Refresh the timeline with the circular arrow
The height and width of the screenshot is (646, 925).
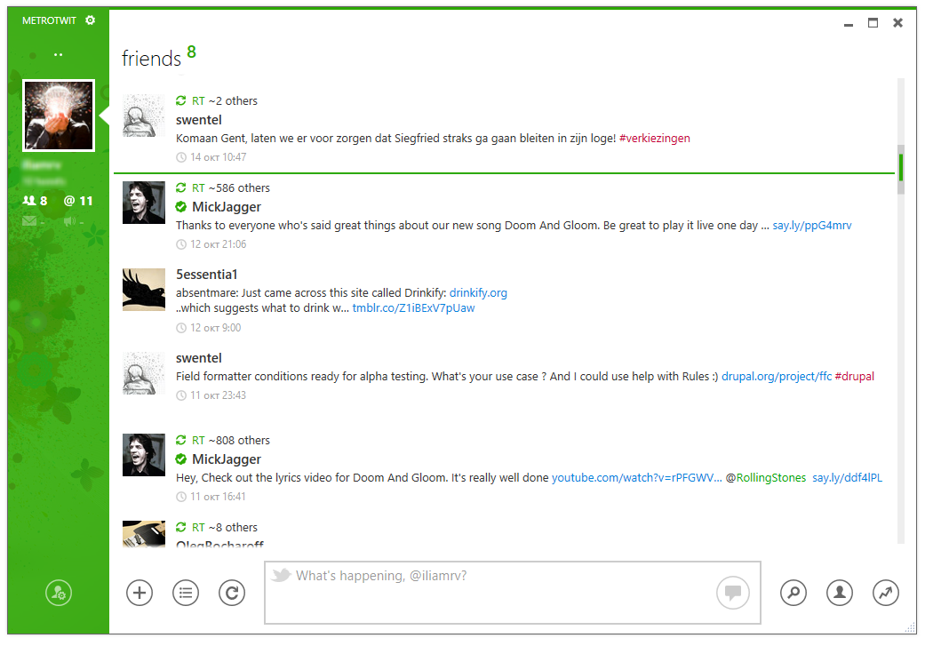(x=232, y=593)
